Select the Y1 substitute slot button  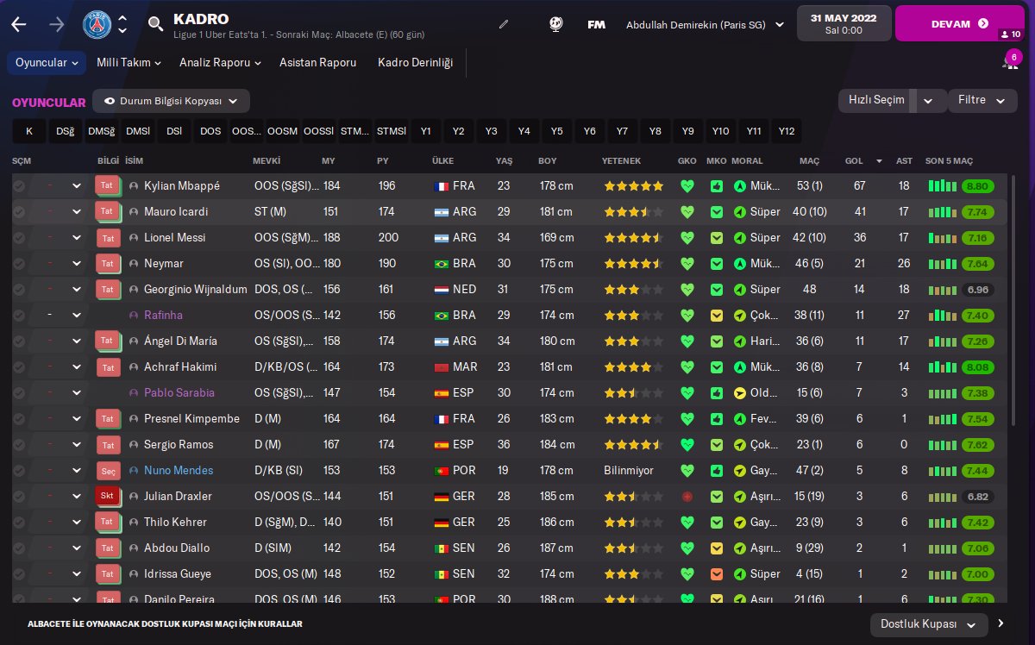[x=425, y=131]
